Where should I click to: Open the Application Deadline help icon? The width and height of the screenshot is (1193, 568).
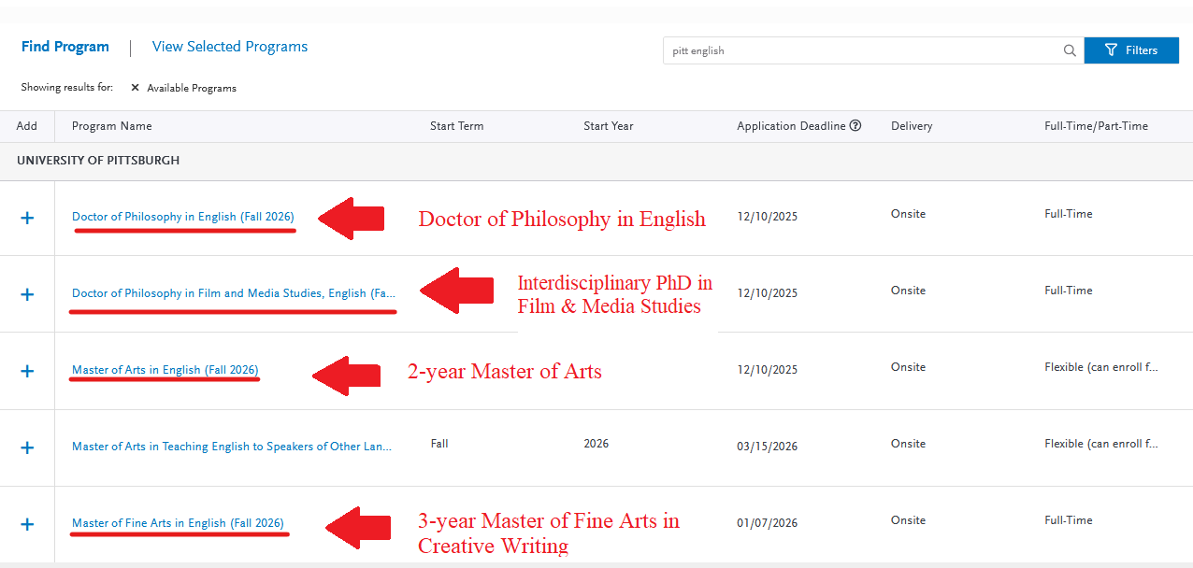(855, 126)
